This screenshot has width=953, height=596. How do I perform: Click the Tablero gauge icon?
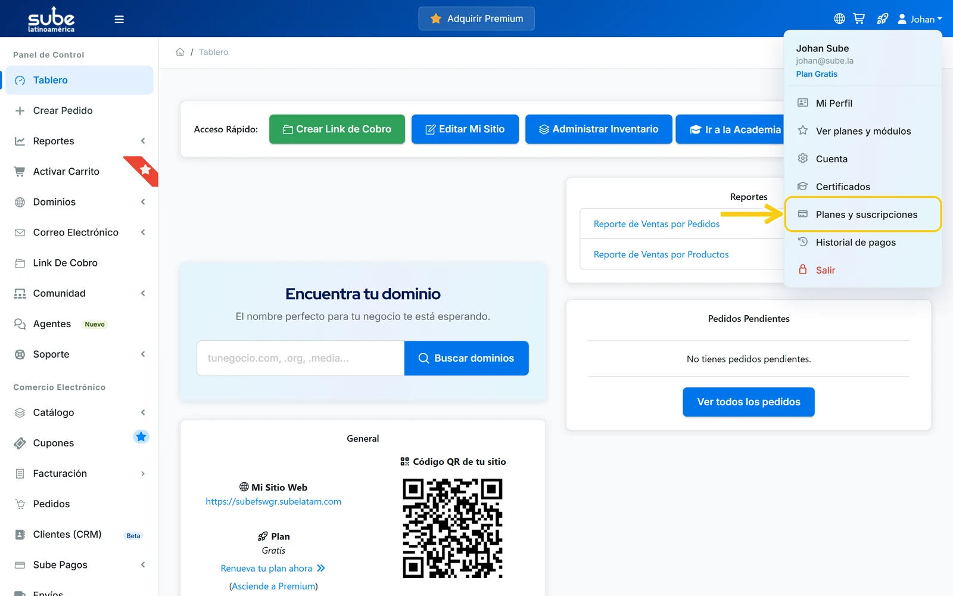(x=20, y=80)
